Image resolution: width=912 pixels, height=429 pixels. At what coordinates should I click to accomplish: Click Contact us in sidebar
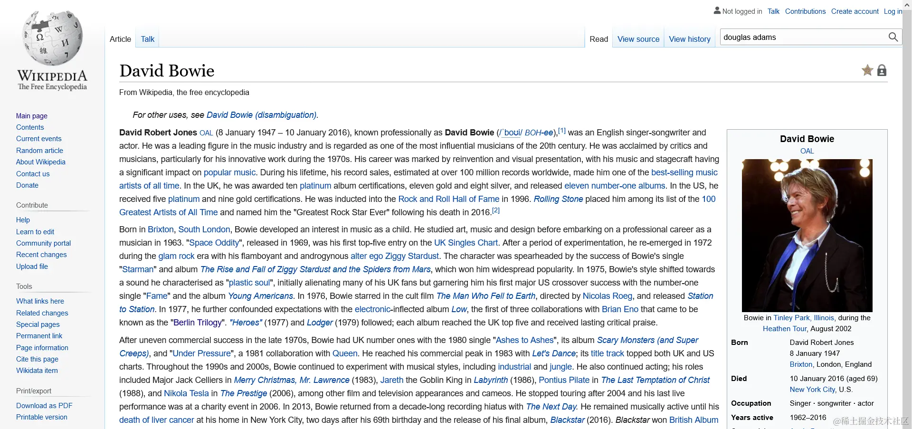33,174
